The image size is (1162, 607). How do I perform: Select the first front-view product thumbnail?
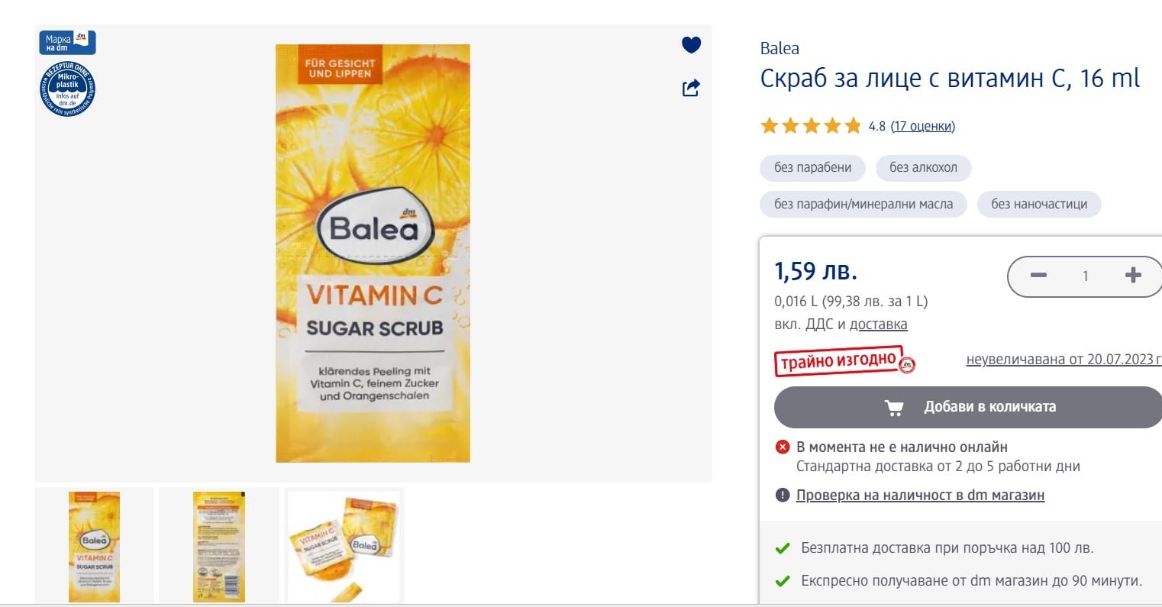pos(94,547)
